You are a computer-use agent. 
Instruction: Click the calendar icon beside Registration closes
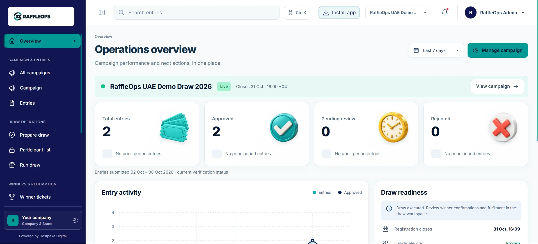[x=385, y=229]
